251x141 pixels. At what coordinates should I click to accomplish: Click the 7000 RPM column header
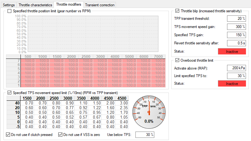click(x=158, y=57)
